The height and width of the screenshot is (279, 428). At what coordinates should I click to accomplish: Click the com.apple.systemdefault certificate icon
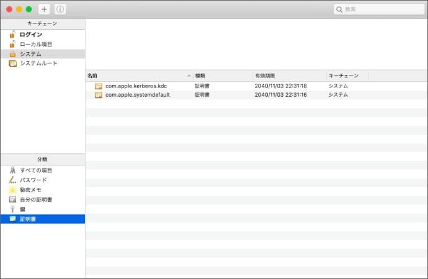[x=98, y=95]
